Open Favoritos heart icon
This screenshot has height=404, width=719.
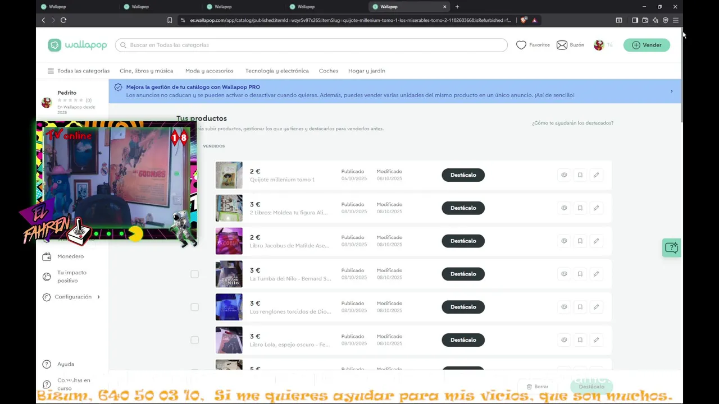pyautogui.click(x=521, y=45)
